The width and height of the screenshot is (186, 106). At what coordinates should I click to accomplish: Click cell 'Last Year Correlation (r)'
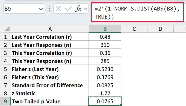(x=50, y=37)
